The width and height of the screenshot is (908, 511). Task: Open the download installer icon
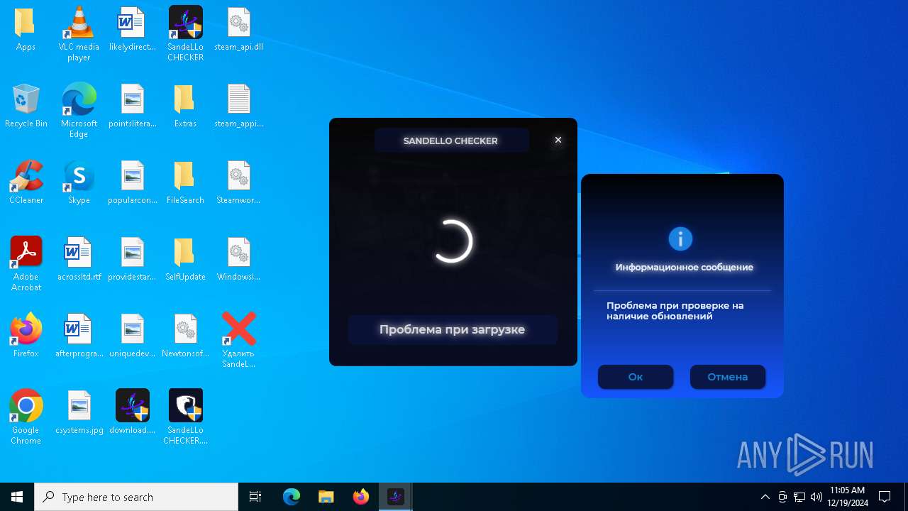[x=132, y=412]
